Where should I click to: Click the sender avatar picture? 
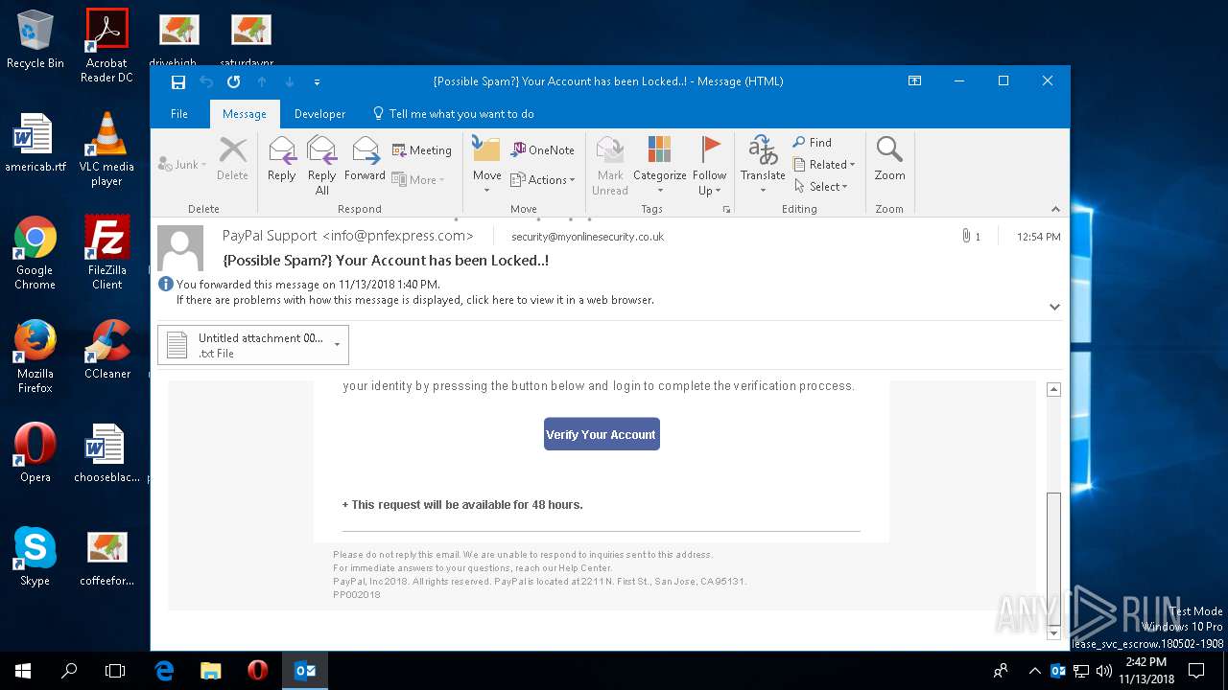coord(180,248)
